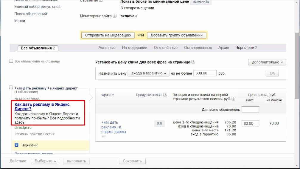This screenshot has width=300, height=169.
Task: Click цена 1-го места value 171.20
Action: (230, 130)
